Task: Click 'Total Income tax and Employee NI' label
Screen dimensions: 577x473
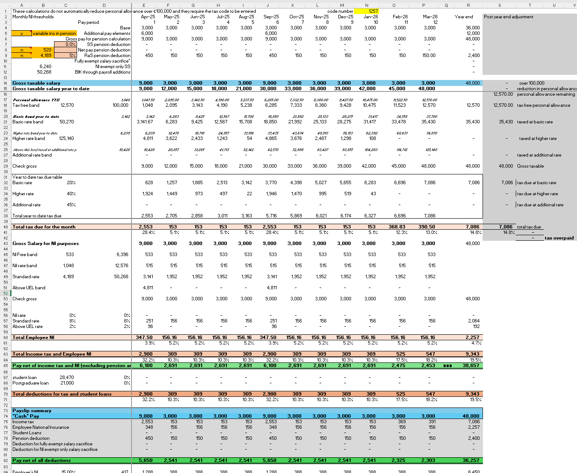Action: [x=51, y=354]
